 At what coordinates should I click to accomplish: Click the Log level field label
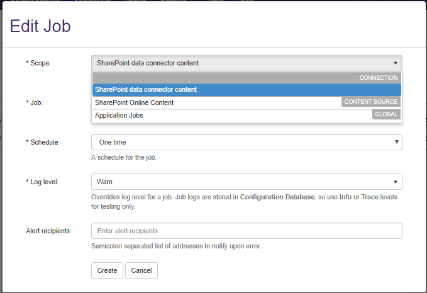[43, 182]
